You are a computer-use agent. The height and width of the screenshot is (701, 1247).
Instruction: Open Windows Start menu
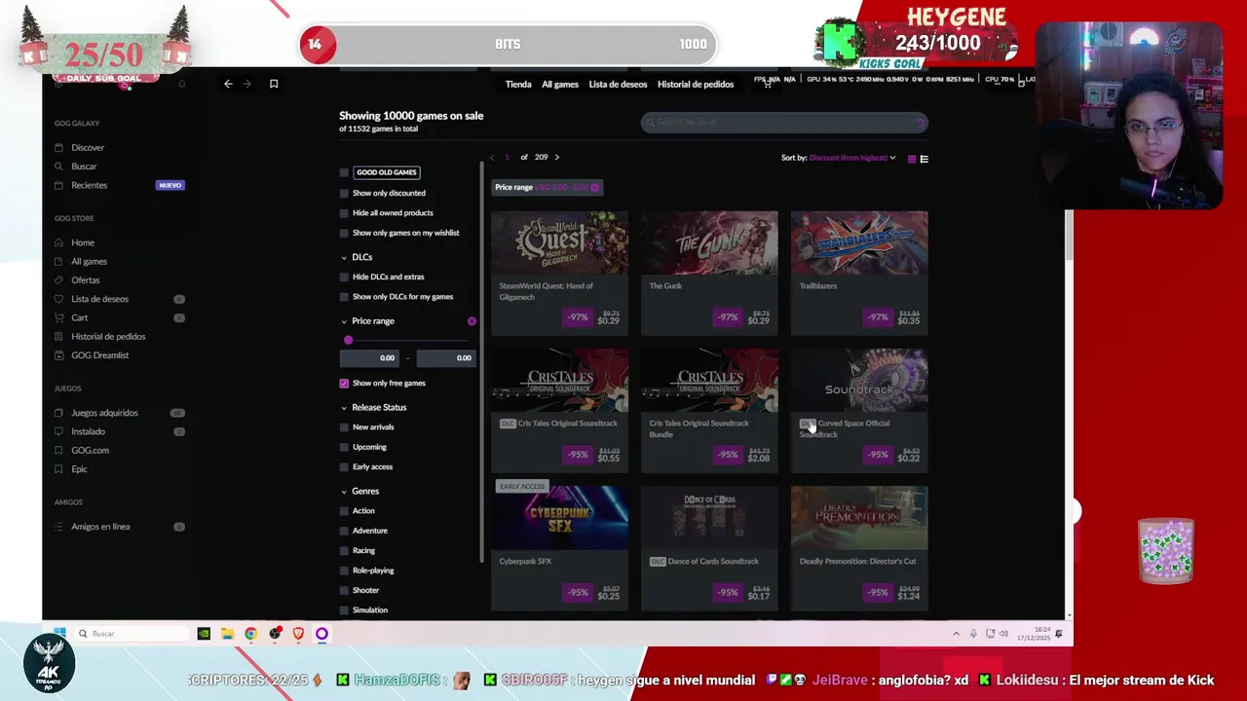[x=59, y=634]
